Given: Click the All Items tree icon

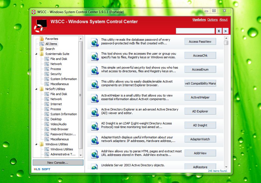Looking at the screenshot, I should point(42,44).
